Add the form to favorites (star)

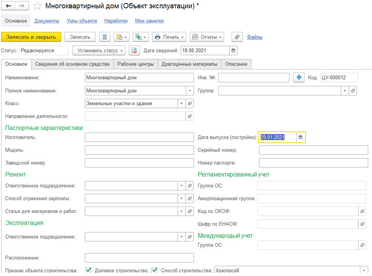[37, 6]
